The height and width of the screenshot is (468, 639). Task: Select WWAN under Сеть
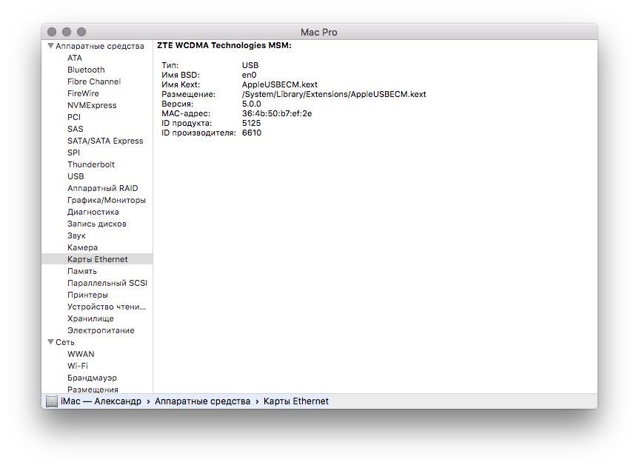pos(81,354)
